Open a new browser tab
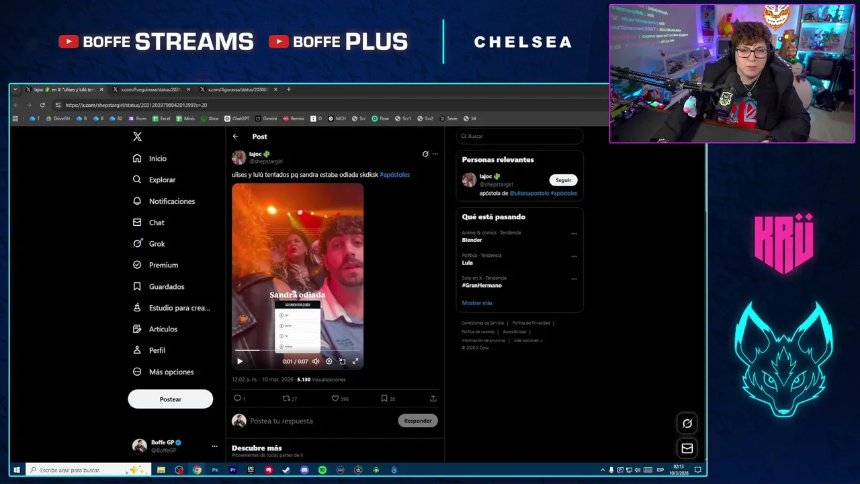This screenshot has width=860, height=484. (x=289, y=89)
